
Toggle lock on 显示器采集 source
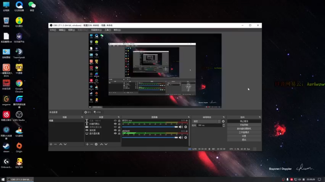tap(119, 133)
